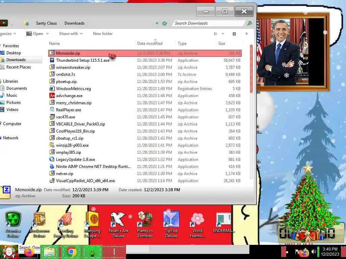This screenshot has width=346, height=259.
Task: Select WindowMetrics.reg registry file icon
Action: 52,88
